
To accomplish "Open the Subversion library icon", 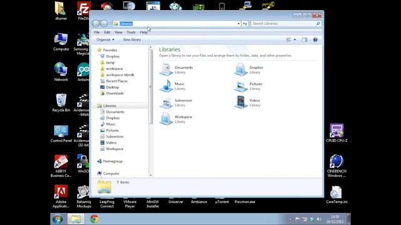I will (x=166, y=102).
